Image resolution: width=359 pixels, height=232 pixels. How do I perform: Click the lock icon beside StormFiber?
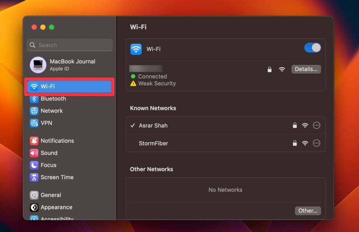294,143
